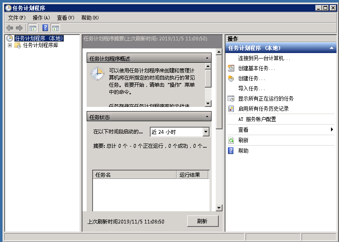The height and width of the screenshot is (242, 339).
Task: Open the 文件(F) menu
Action: point(17,18)
